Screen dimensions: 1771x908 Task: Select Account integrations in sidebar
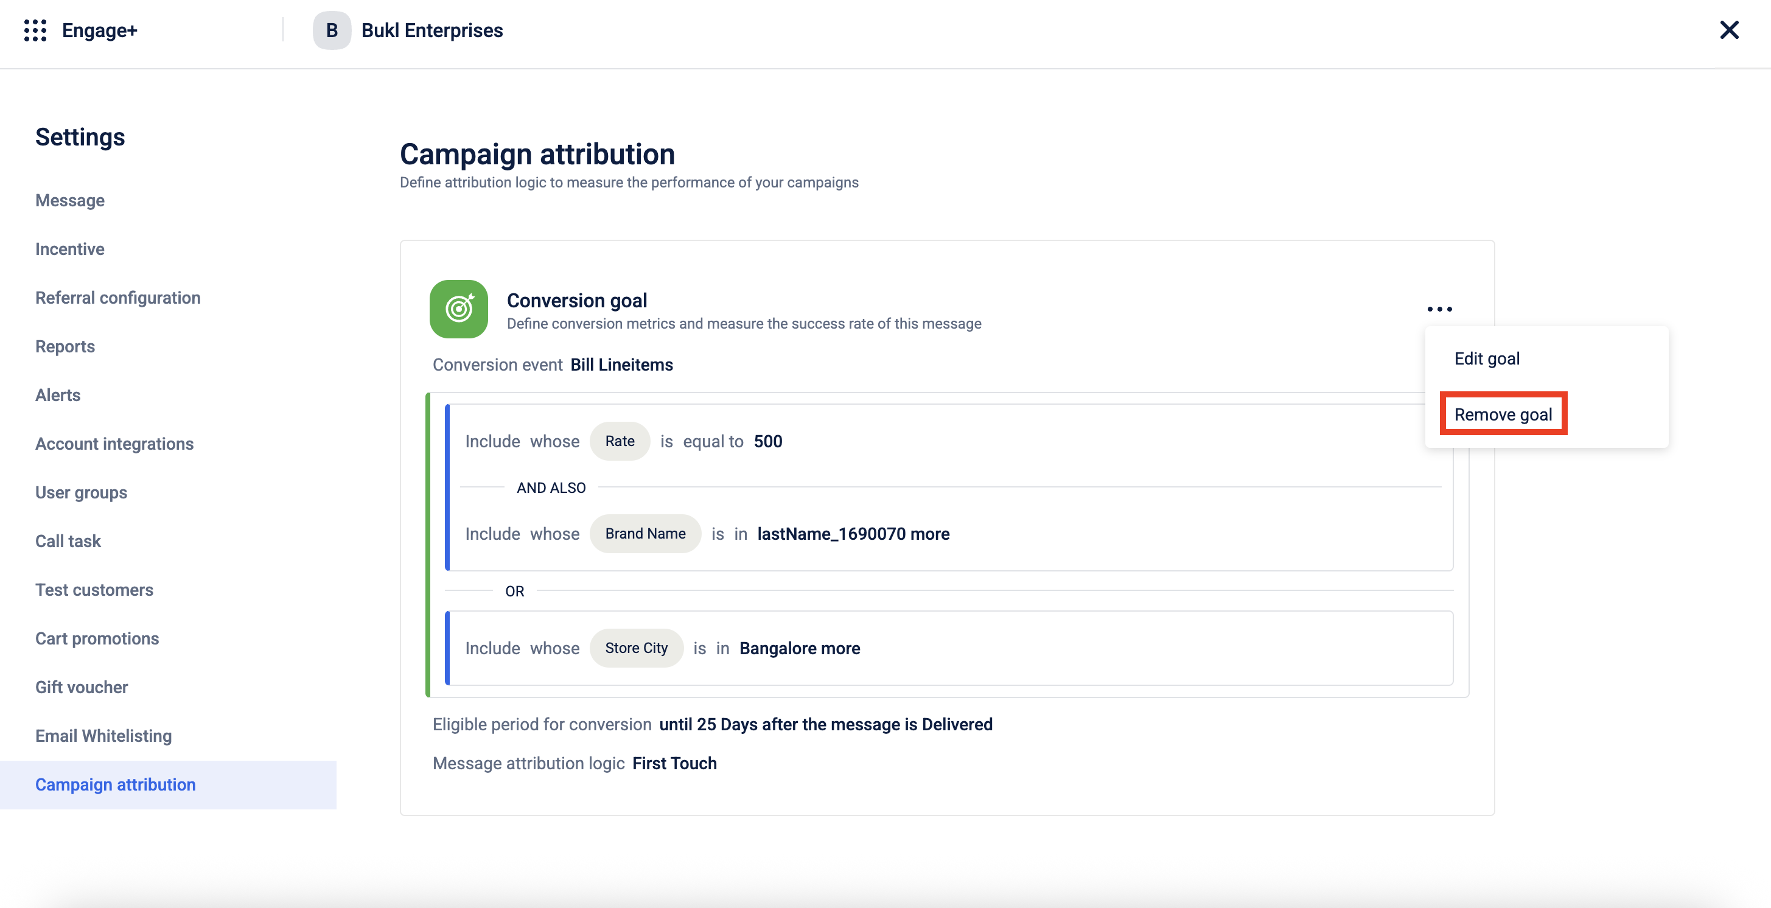pos(115,444)
